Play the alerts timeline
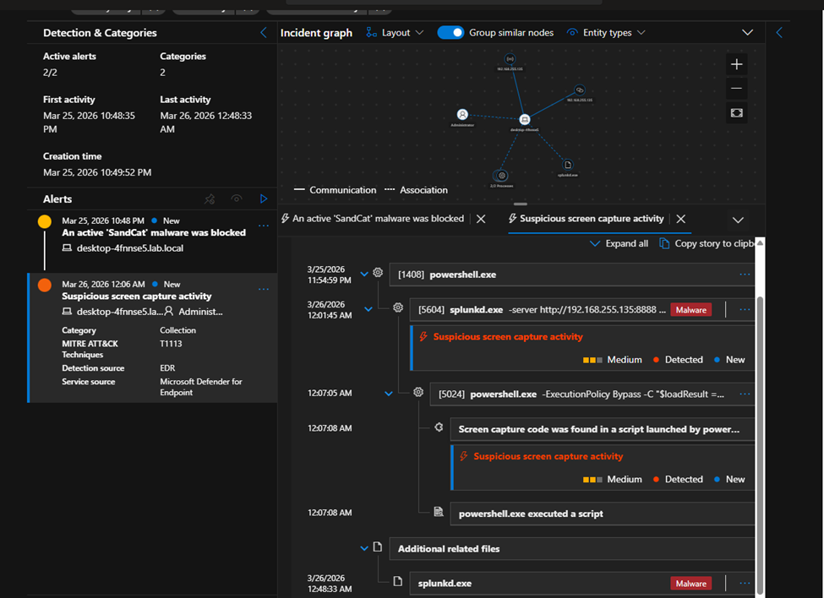Viewport: 824px width, 598px height. (264, 198)
